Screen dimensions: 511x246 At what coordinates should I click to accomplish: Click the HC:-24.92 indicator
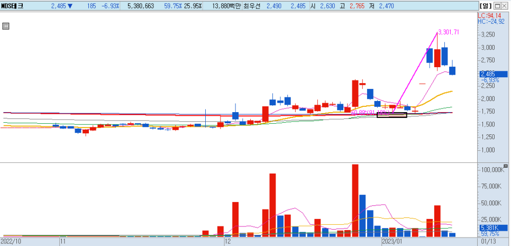[x=491, y=21]
